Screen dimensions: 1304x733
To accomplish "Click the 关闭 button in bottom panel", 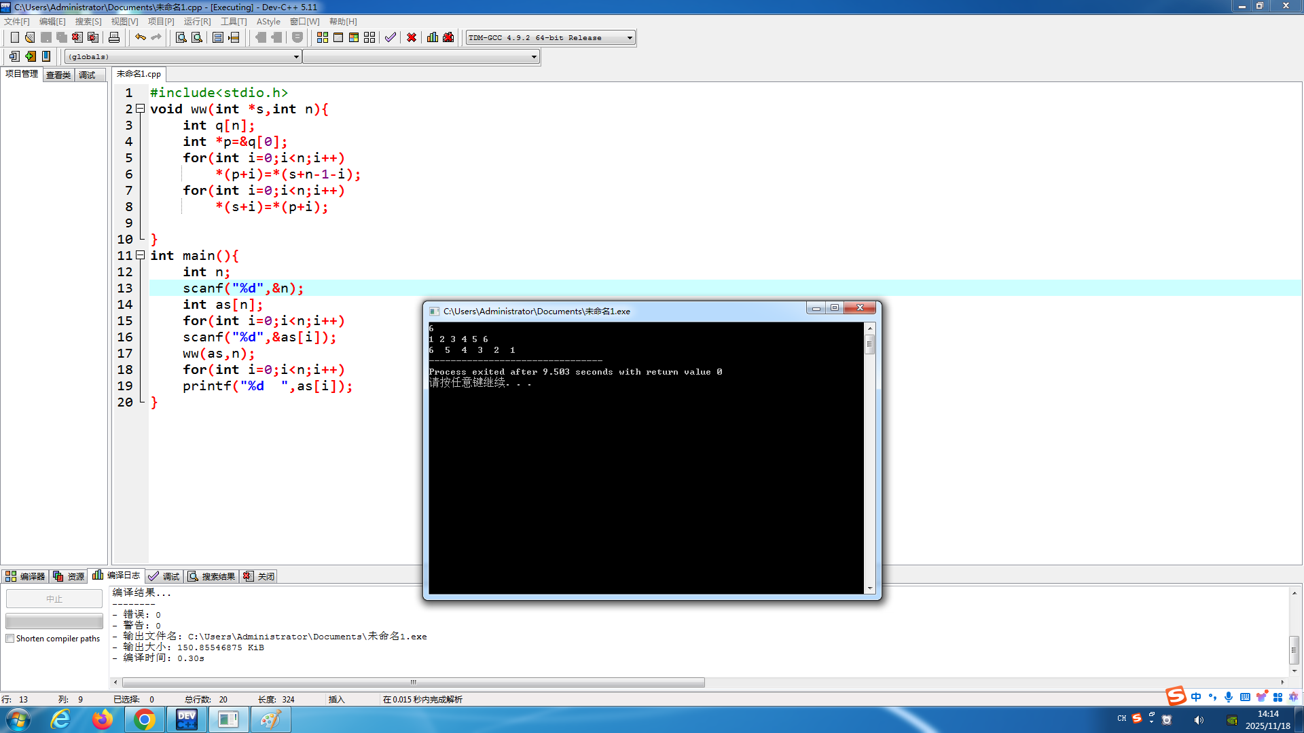I will click(x=259, y=576).
